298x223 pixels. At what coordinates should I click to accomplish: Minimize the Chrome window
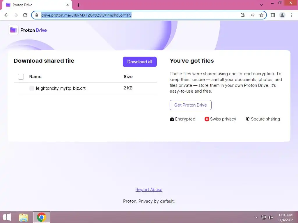272,3
